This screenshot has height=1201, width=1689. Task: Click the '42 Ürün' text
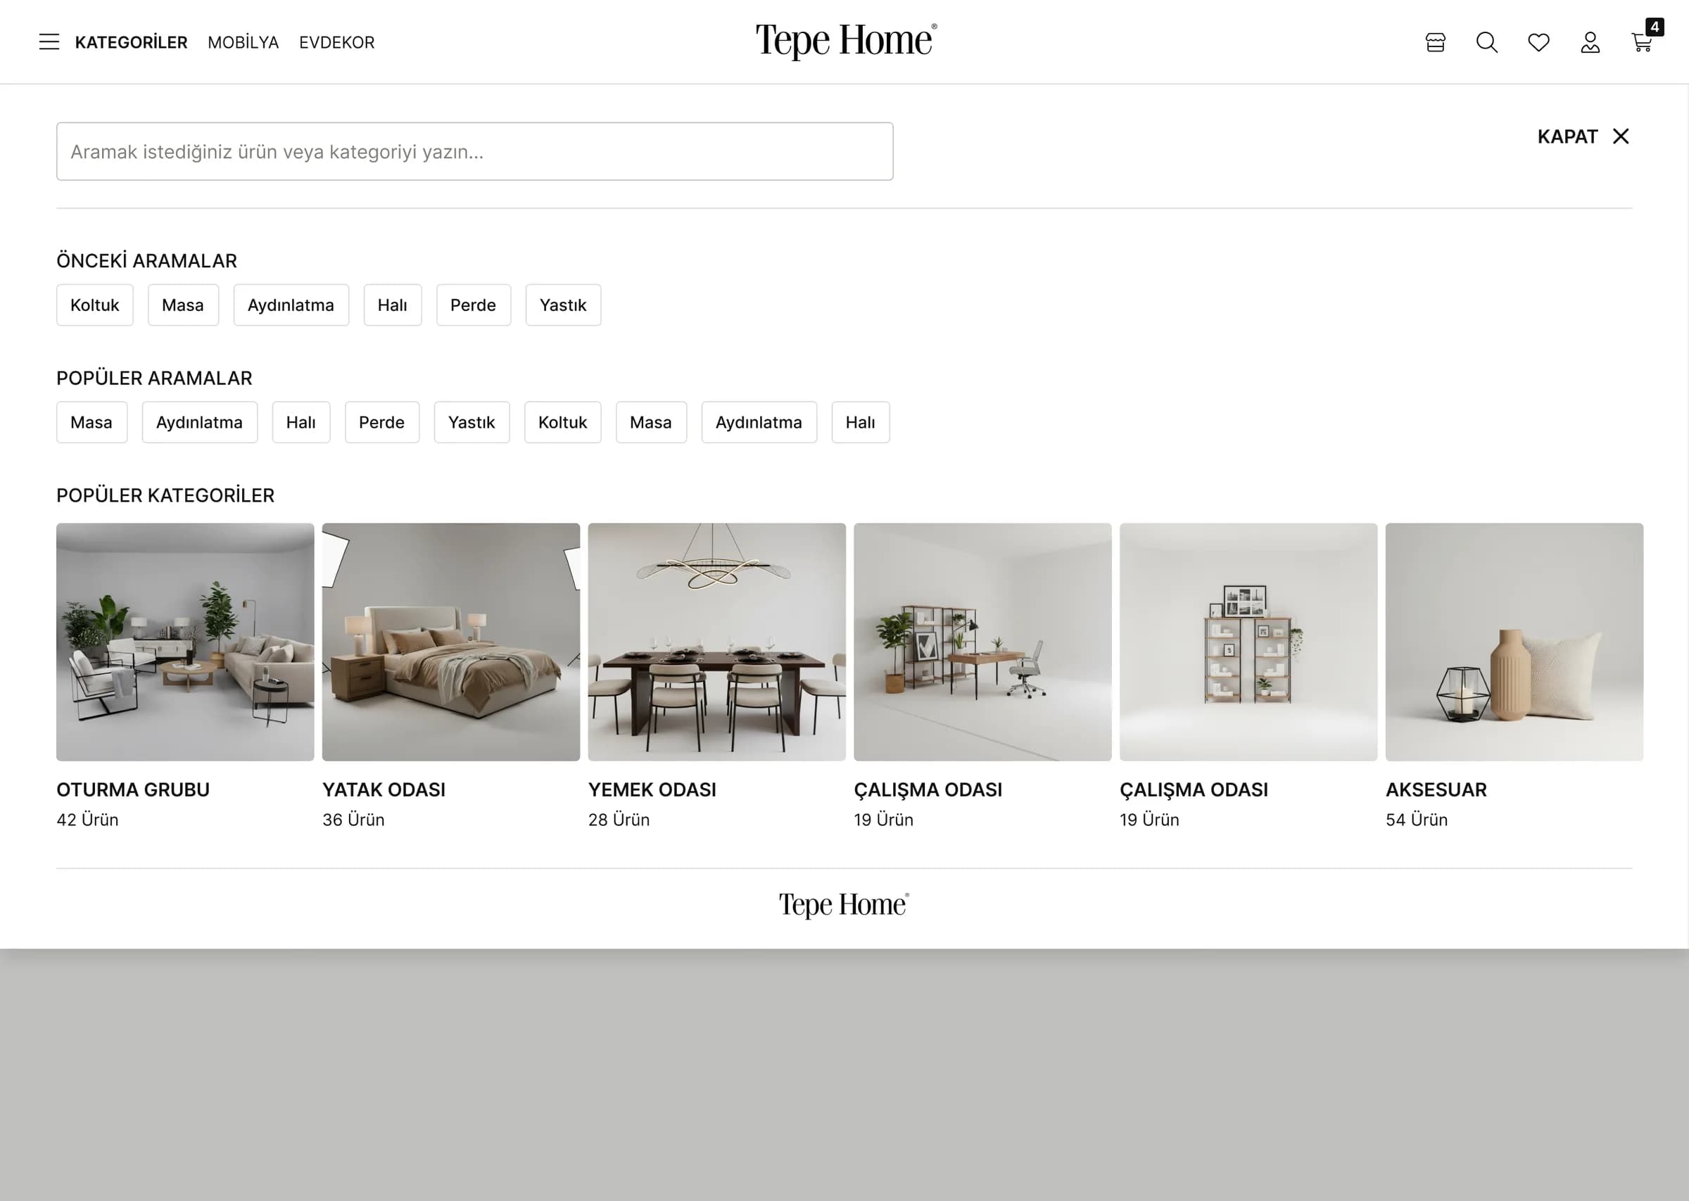87,820
